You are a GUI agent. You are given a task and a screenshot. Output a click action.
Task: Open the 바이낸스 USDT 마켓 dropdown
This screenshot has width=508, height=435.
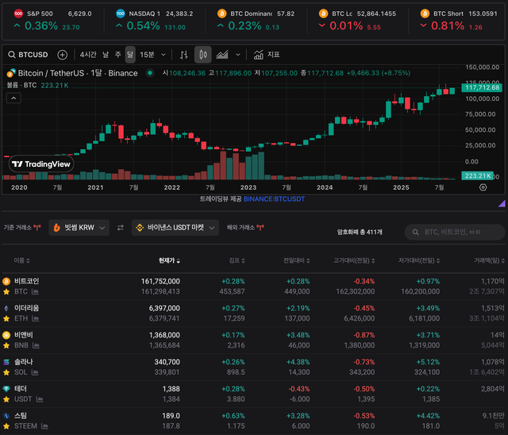[175, 228]
